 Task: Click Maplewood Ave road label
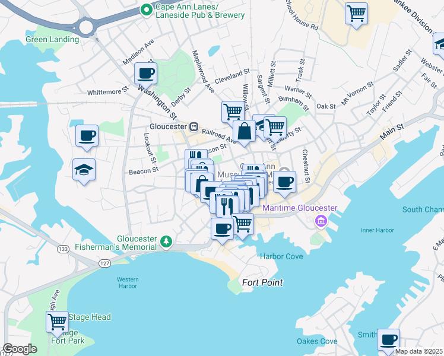[x=203, y=72]
